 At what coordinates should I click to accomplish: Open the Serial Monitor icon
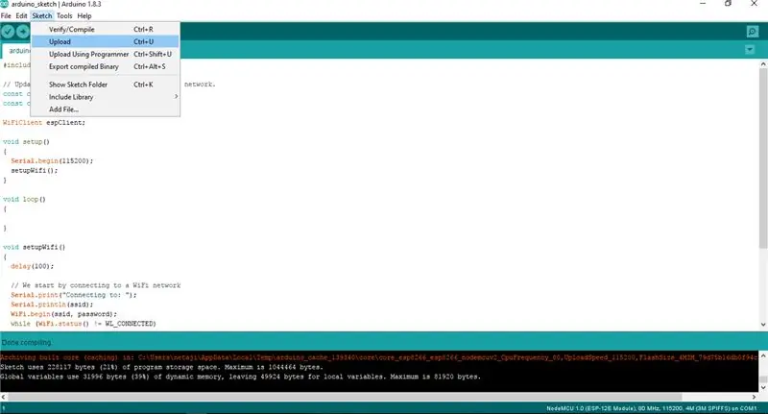753,32
